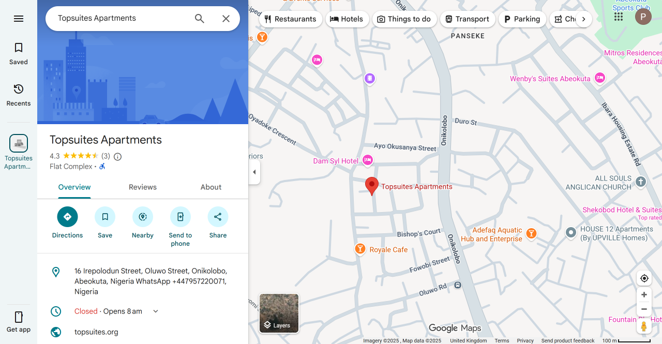662x344 pixels.
Task: Open Layers satellite thumbnail
Action: tap(279, 313)
